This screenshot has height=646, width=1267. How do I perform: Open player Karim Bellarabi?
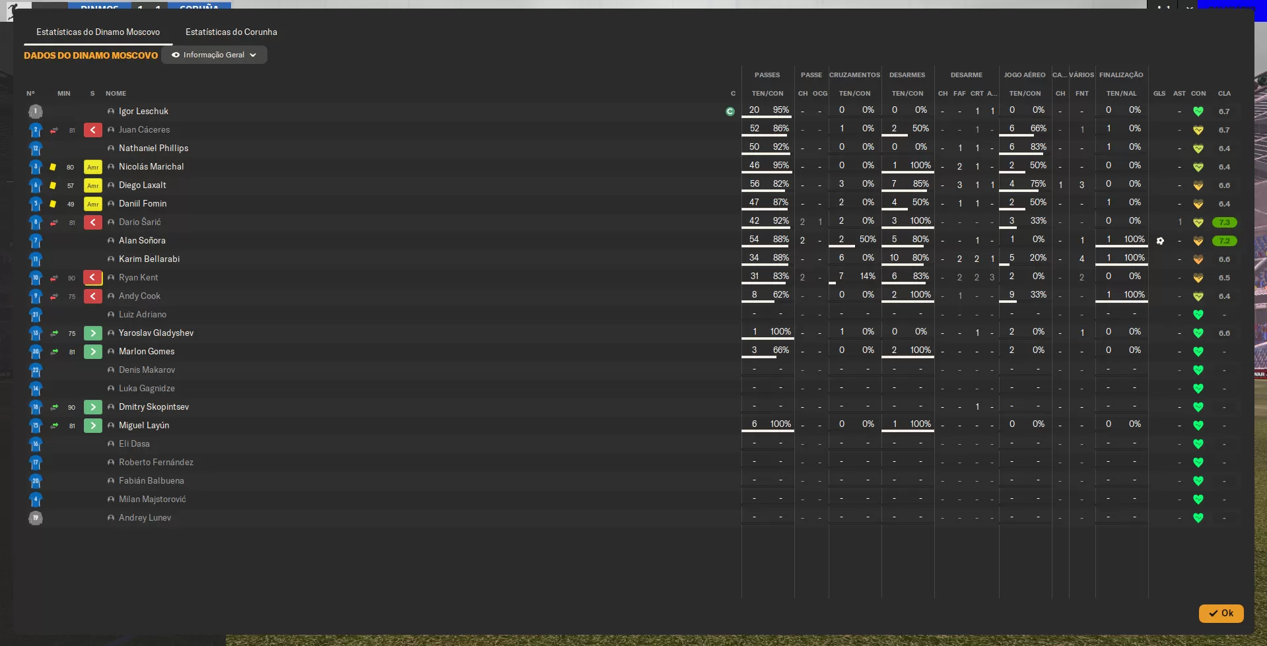[x=149, y=259]
